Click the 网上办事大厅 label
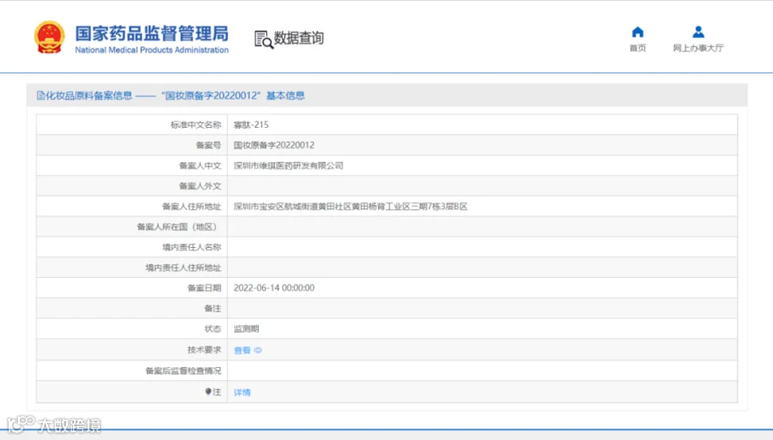773x440 pixels. pos(698,48)
